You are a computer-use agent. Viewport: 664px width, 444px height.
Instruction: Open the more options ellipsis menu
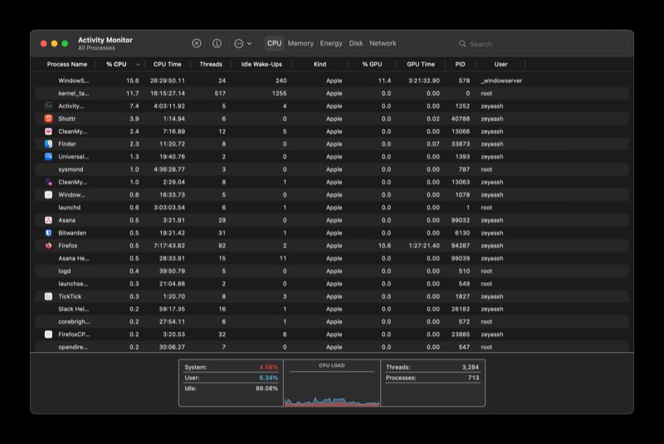242,43
